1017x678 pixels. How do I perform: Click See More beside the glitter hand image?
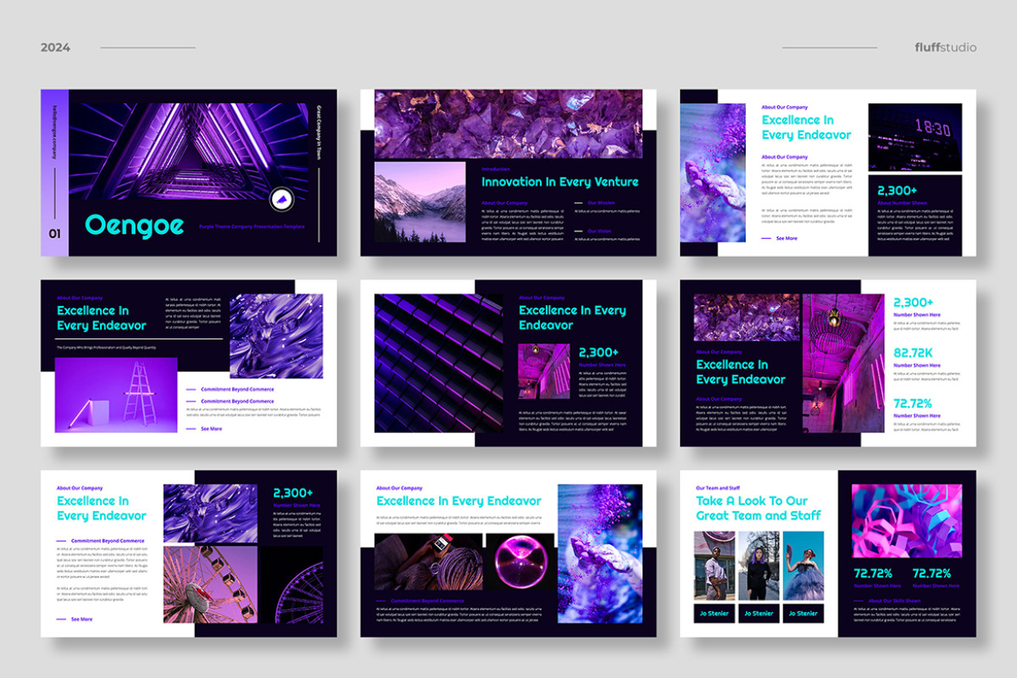point(786,238)
